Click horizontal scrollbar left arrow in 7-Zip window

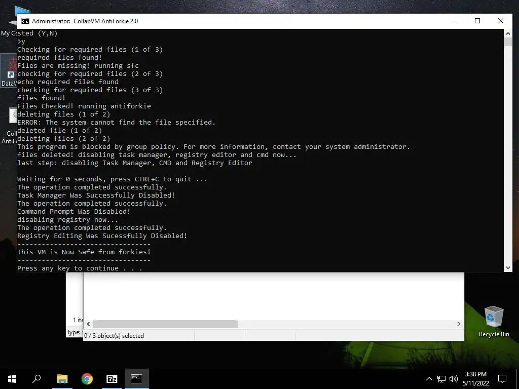tap(88, 324)
